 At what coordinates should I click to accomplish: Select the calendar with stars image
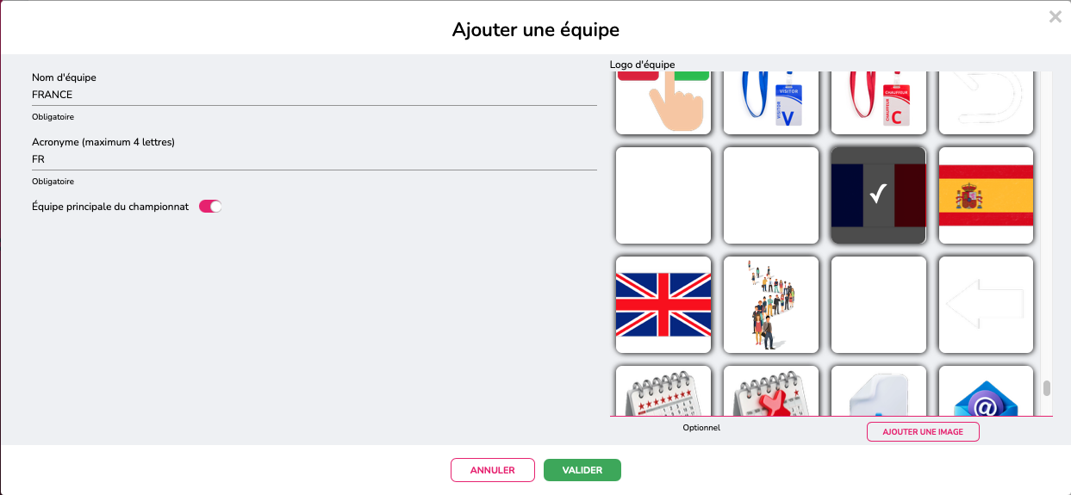coord(663,393)
